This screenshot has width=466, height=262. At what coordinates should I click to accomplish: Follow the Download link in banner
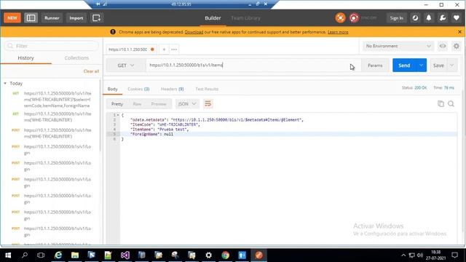point(194,32)
